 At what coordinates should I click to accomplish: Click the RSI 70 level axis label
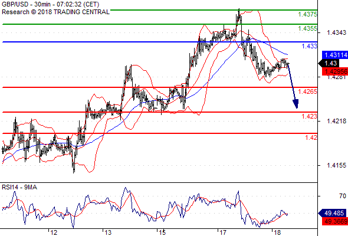(343, 196)
